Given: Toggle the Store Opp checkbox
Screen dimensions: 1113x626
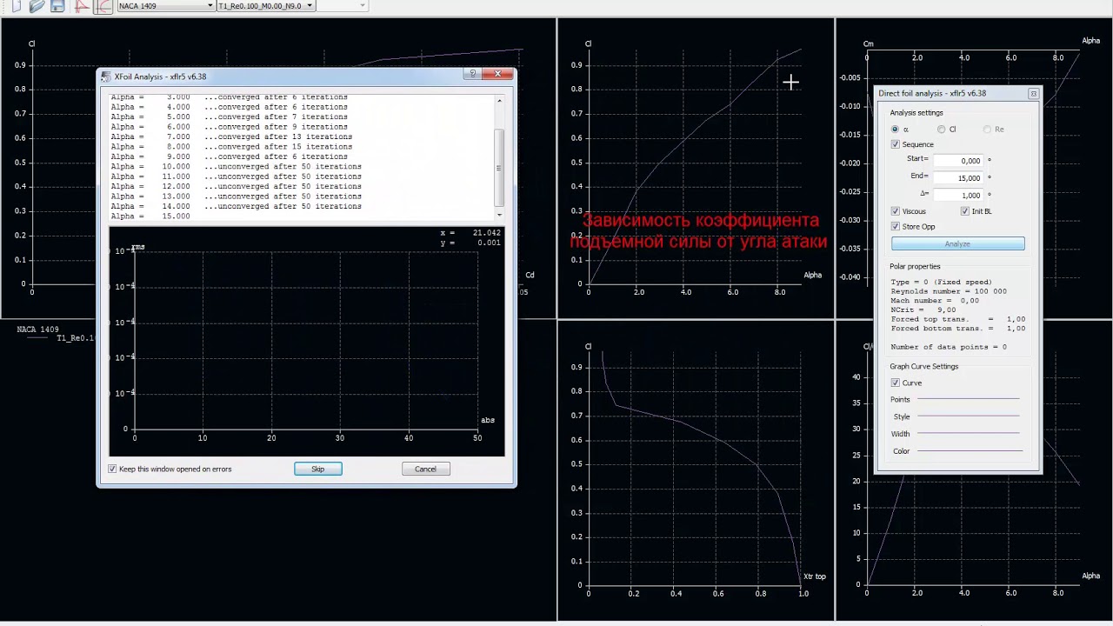Looking at the screenshot, I should click(x=896, y=226).
